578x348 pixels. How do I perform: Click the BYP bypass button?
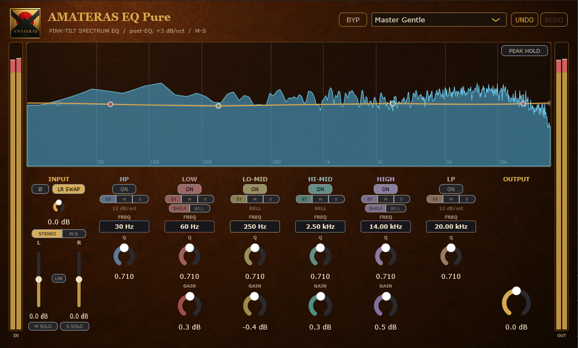pyautogui.click(x=353, y=20)
